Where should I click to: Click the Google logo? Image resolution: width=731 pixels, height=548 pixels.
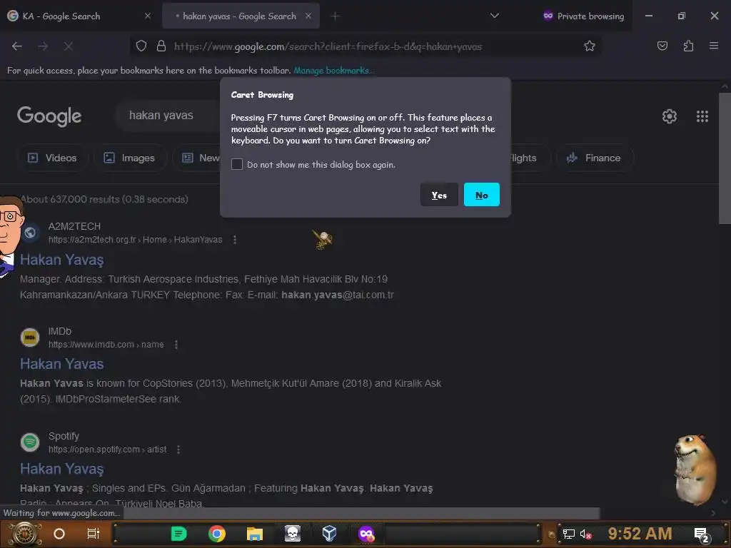point(49,116)
